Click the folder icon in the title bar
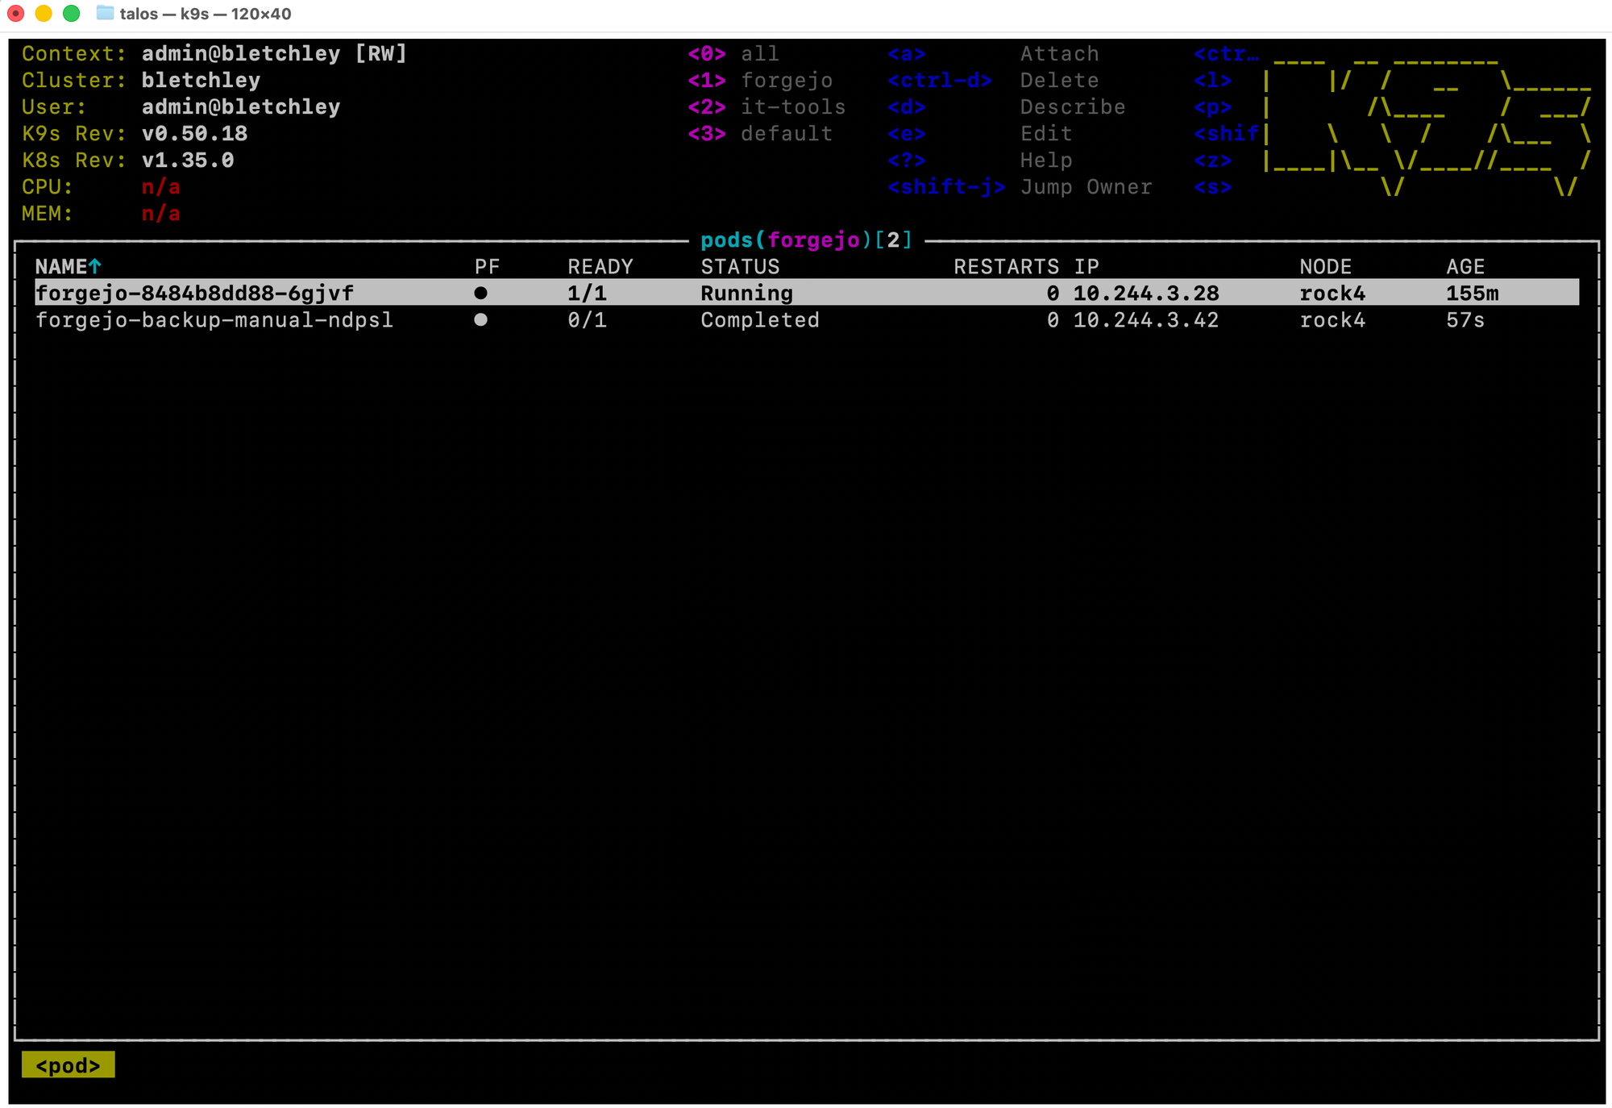 point(105,13)
